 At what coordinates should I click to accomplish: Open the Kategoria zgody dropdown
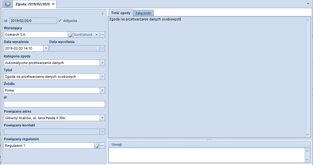(x=102, y=63)
